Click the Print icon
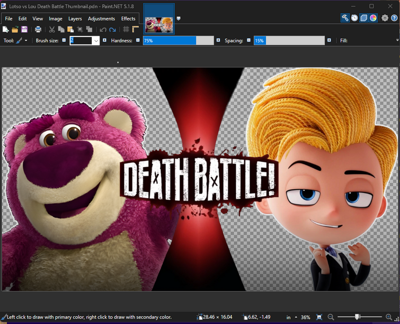Image resolution: width=400 pixels, height=324 pixels. pyautogui.click(x=38, y=30)
